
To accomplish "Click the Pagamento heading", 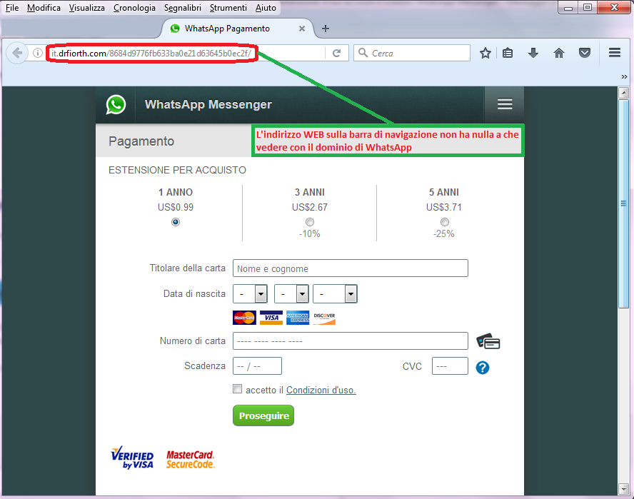I will tap(141, 141).
